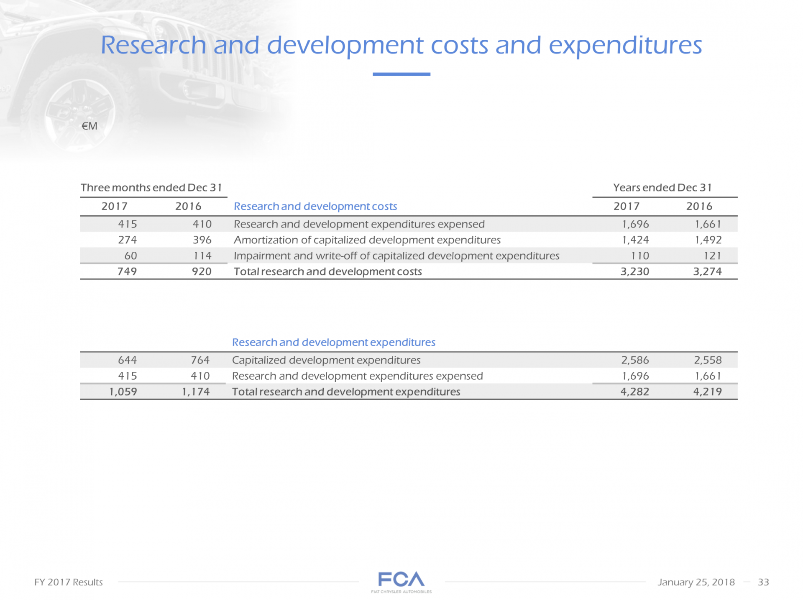
Task: Click the impairment value 114
Action: 202,255
